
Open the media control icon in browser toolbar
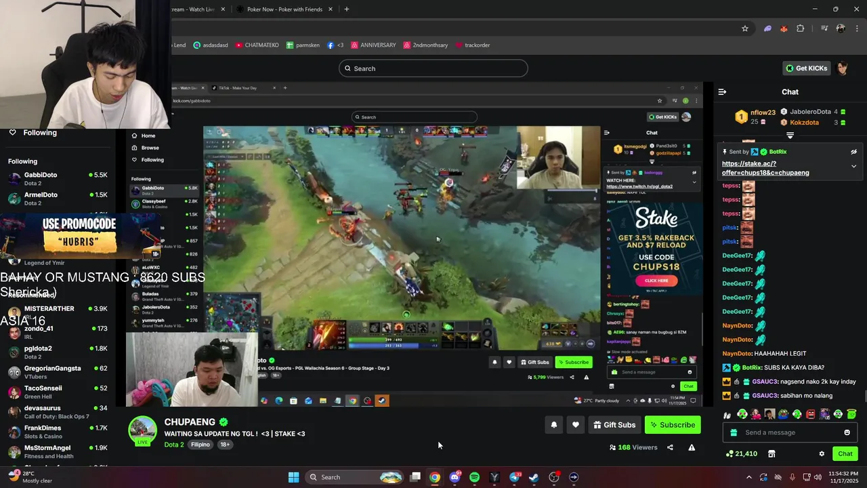point(824,28)
